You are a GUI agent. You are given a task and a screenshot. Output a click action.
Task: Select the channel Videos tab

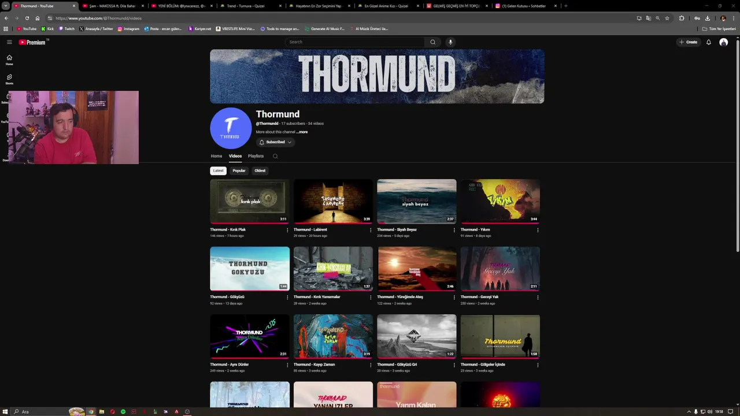pyautogui.click(x=235, y=156)
